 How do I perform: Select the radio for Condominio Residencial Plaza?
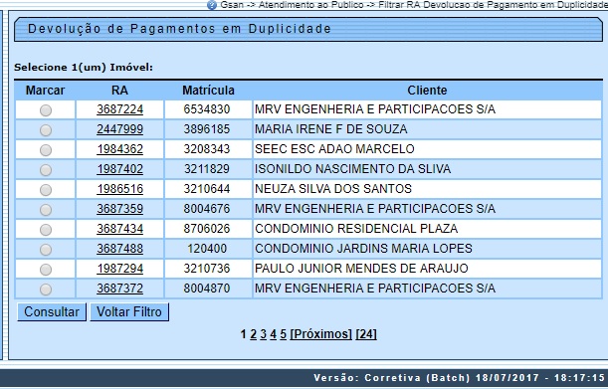click(46, 230)
